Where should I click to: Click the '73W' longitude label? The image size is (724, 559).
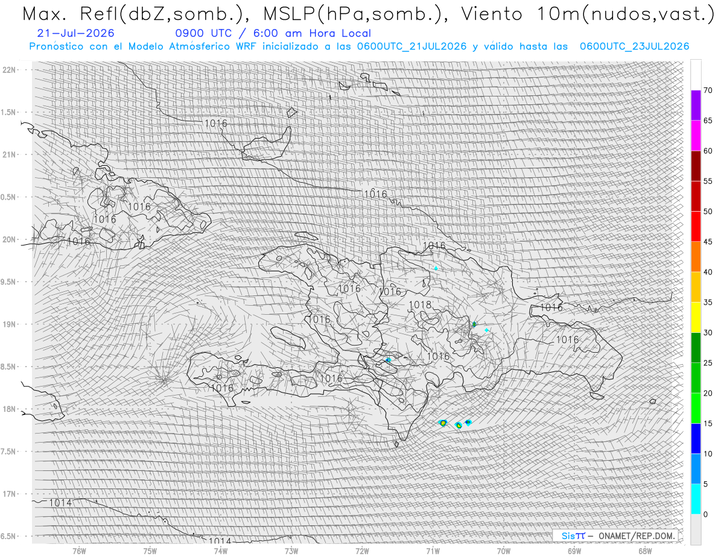click(x=291, y=551)
